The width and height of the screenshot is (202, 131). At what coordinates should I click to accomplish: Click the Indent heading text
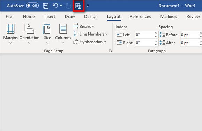pos(121,27)
